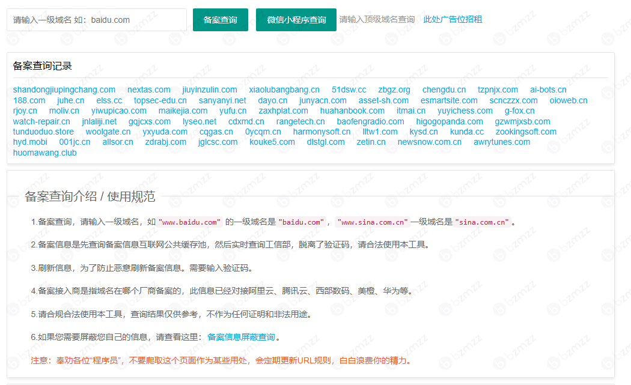Open hyd.mobi link
The width and height of the screenshot is (631, 385).
tap(30, 142)
